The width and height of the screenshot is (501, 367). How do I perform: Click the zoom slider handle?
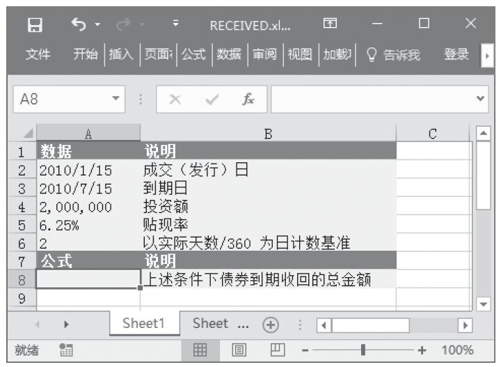pos(363,350)
